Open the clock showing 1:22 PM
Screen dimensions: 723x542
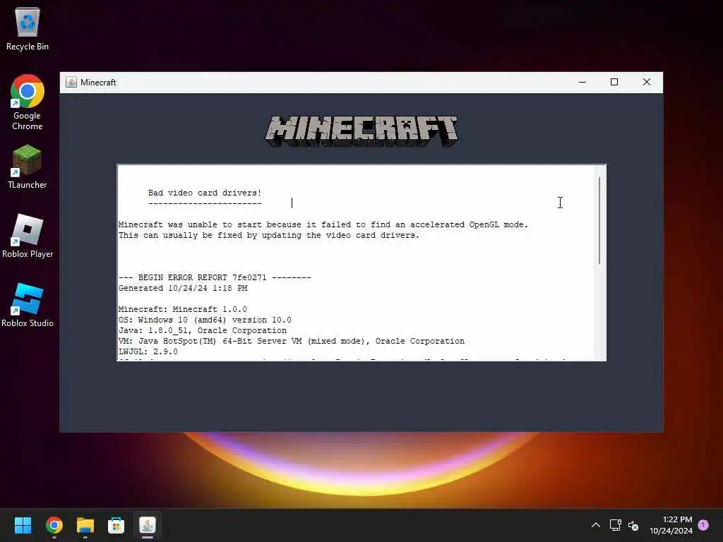point(671,525)
